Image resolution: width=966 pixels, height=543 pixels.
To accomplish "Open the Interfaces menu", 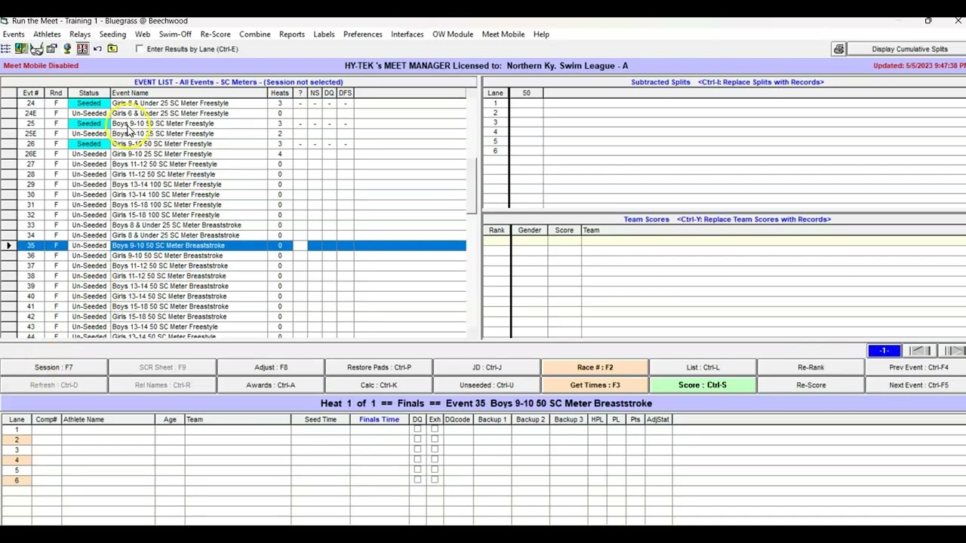I will pyautogui.click(x=408, y=34).
